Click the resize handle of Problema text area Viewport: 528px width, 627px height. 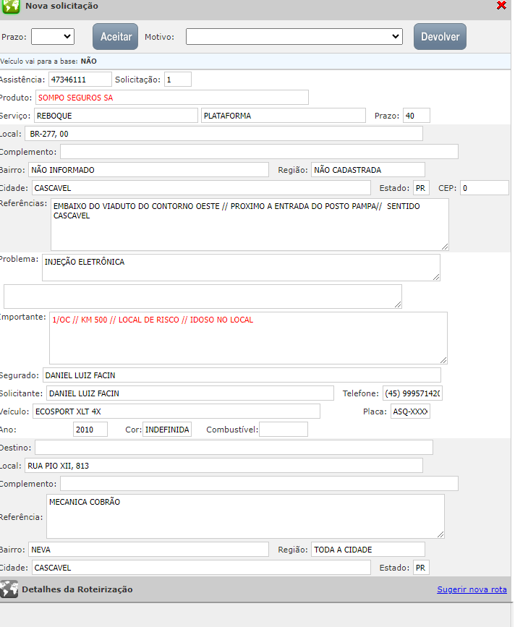pos(436,277)
